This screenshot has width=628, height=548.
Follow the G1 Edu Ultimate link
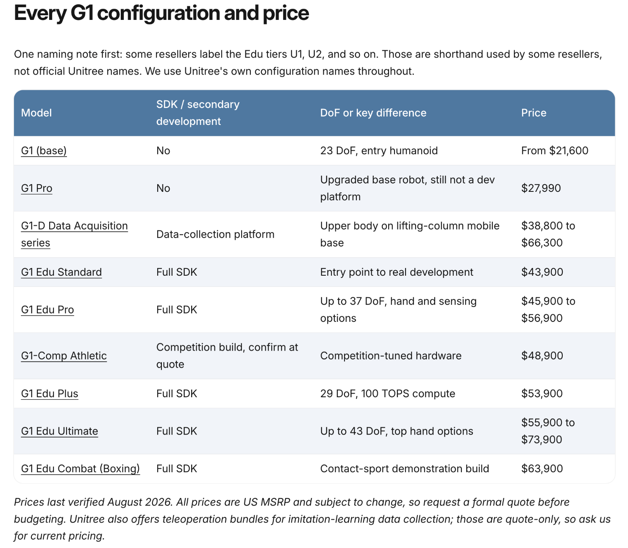tap(60, 431)
